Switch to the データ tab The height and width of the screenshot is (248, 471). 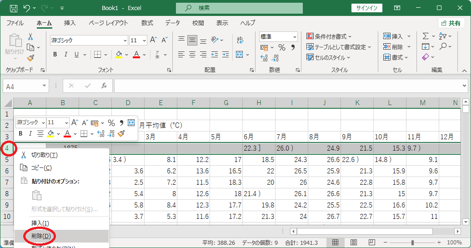[x=172, y=23]
